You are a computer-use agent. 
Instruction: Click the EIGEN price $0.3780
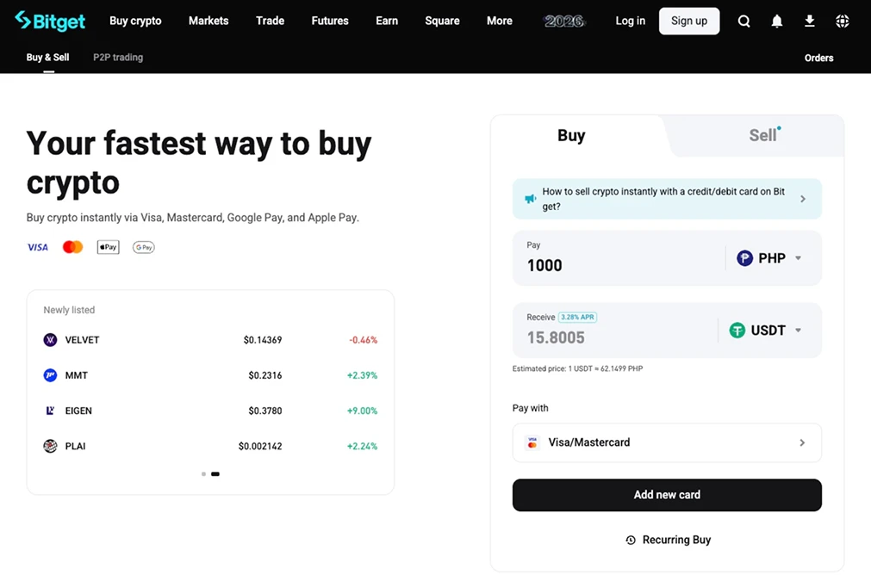click(265, 411)
